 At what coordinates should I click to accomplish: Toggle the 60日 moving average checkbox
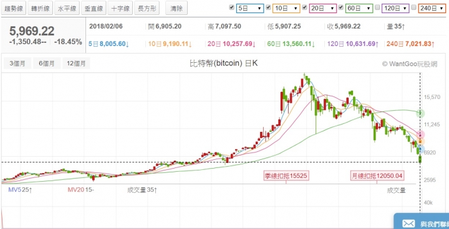pyautogui.click(x=340, y=7)
